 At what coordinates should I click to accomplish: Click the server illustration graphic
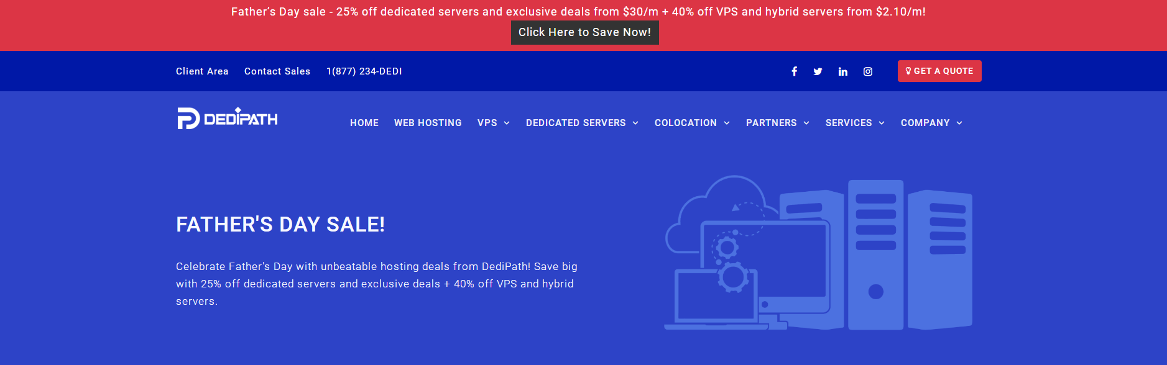(x=818, y=253)
